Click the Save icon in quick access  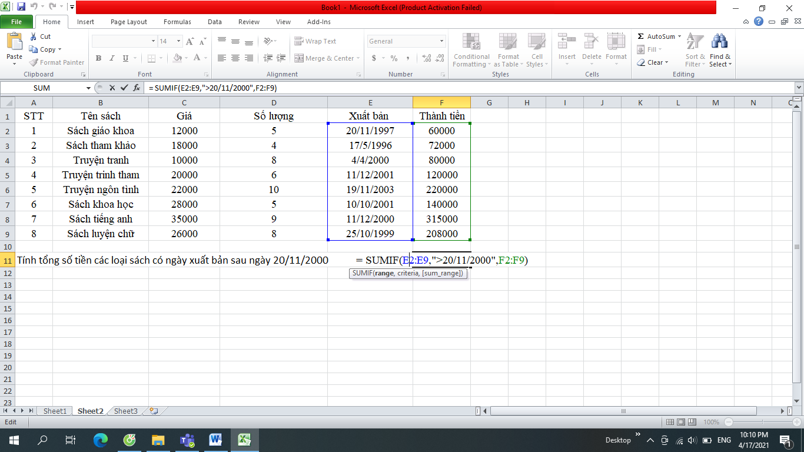(x=21, y=7)
